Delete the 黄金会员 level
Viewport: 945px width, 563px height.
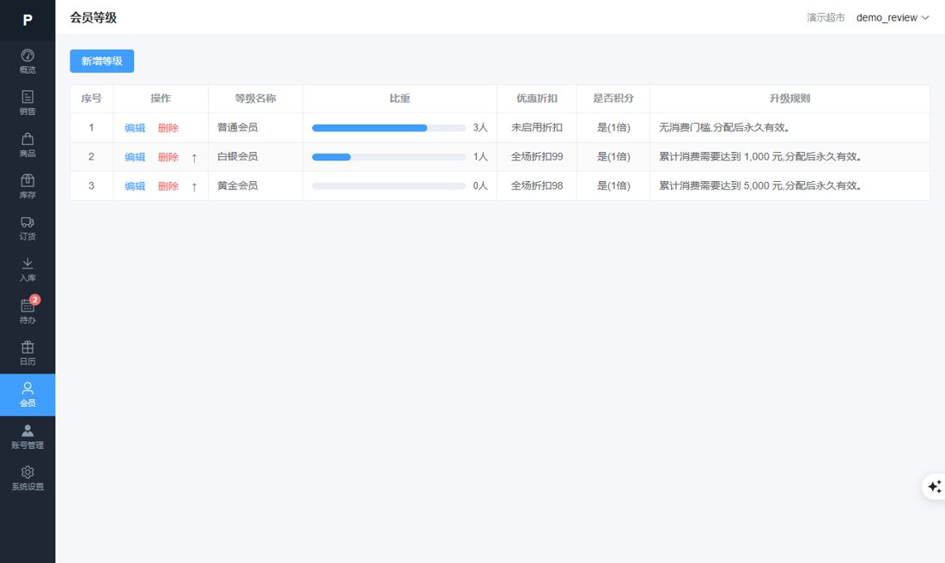coord(168,186)
